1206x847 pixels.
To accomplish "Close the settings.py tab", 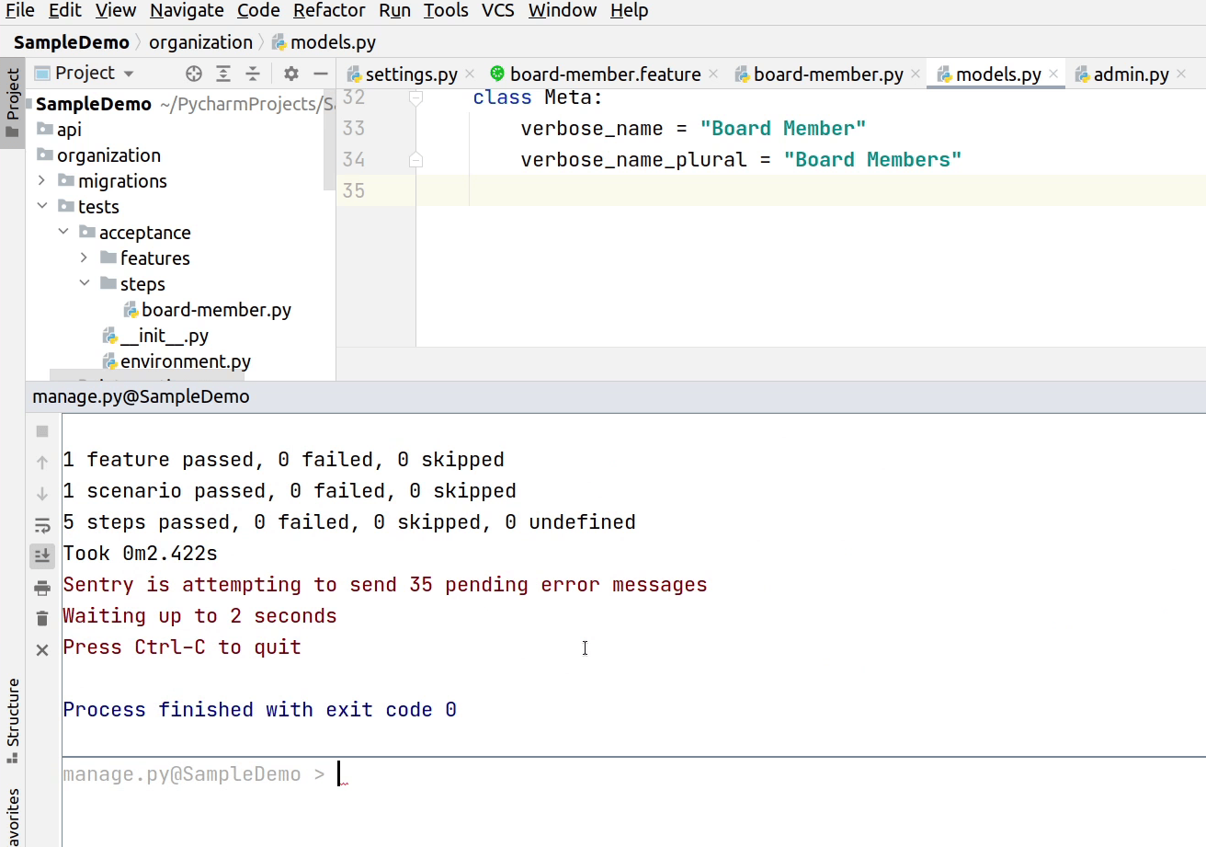I will tap(469, 74).
